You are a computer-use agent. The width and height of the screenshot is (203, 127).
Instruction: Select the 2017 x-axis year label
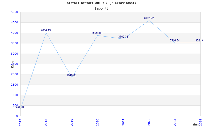click(x=20, y=122)
